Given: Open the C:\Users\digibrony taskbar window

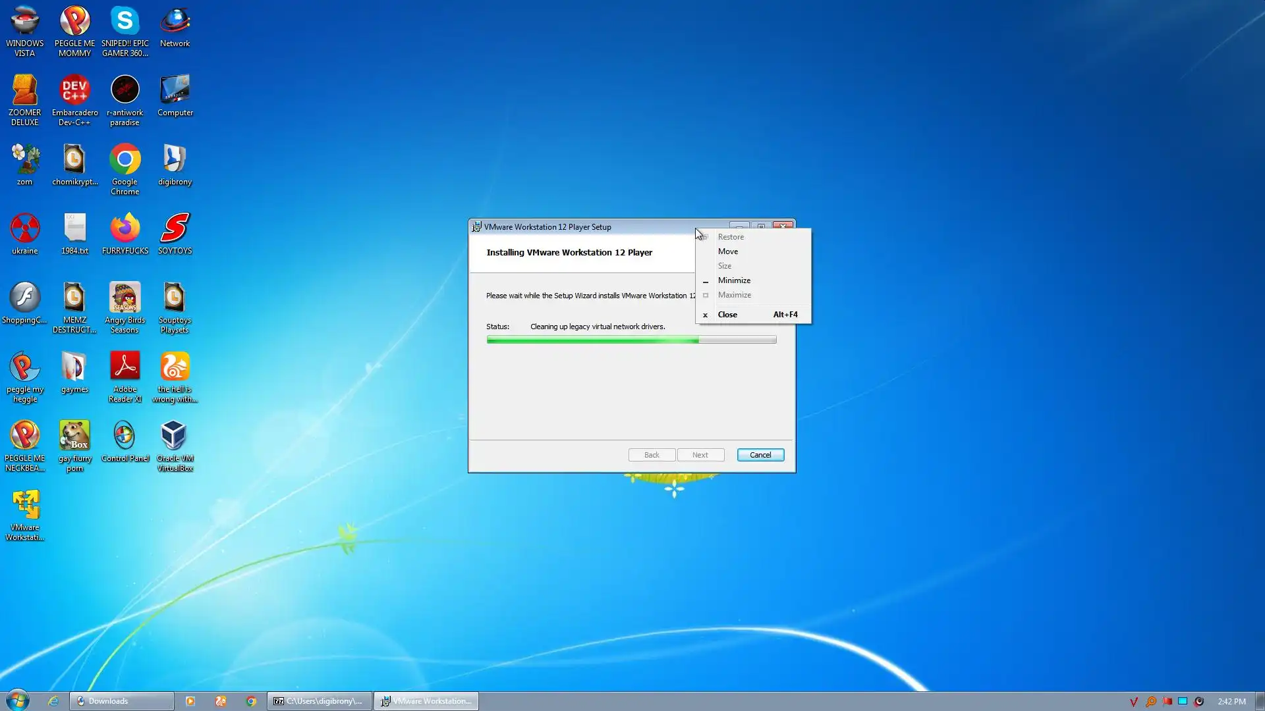Looking at the screenshot, I should [x=320, y=701].
